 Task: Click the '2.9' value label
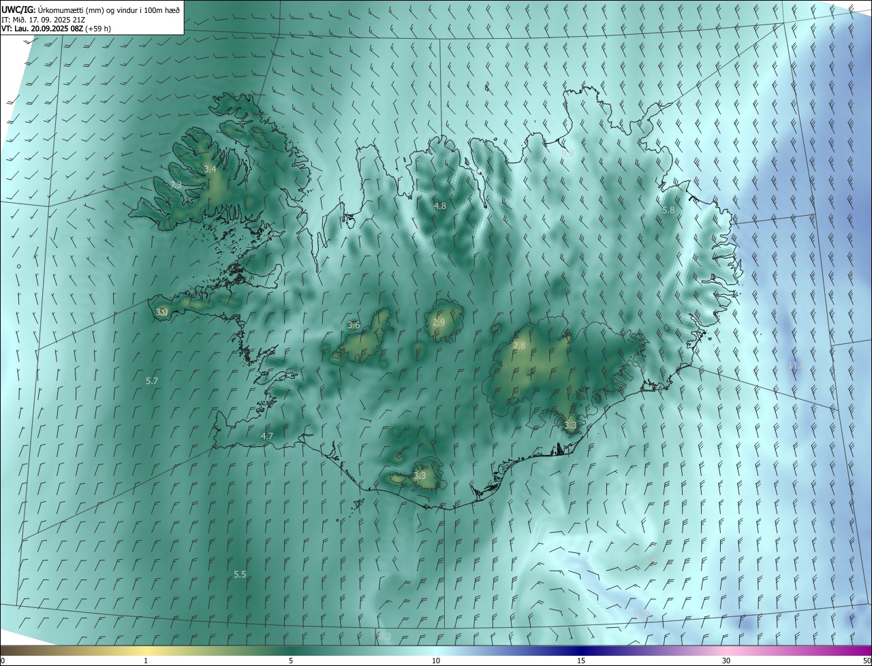(x=439, y=323)
